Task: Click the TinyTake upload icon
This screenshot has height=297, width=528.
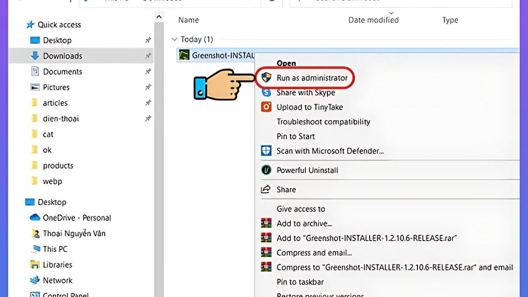Action: point(266,107)
